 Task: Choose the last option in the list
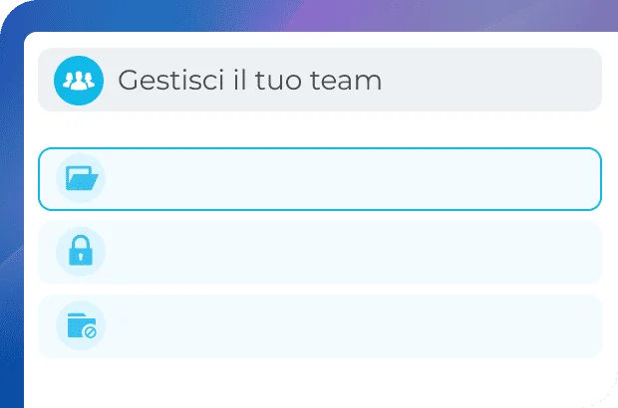[319, 325]
